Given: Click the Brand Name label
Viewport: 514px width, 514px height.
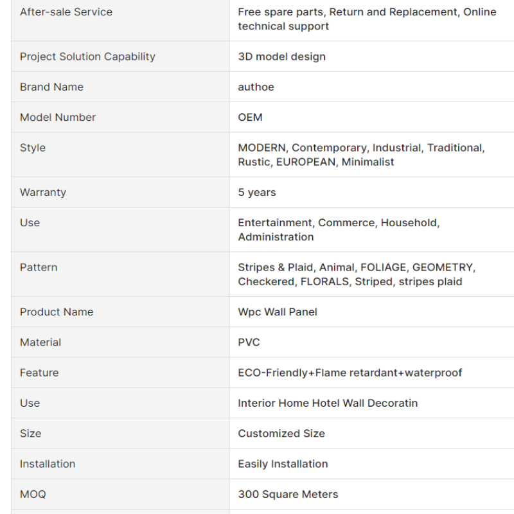Looking at the screenshot, I should point(51,87).
